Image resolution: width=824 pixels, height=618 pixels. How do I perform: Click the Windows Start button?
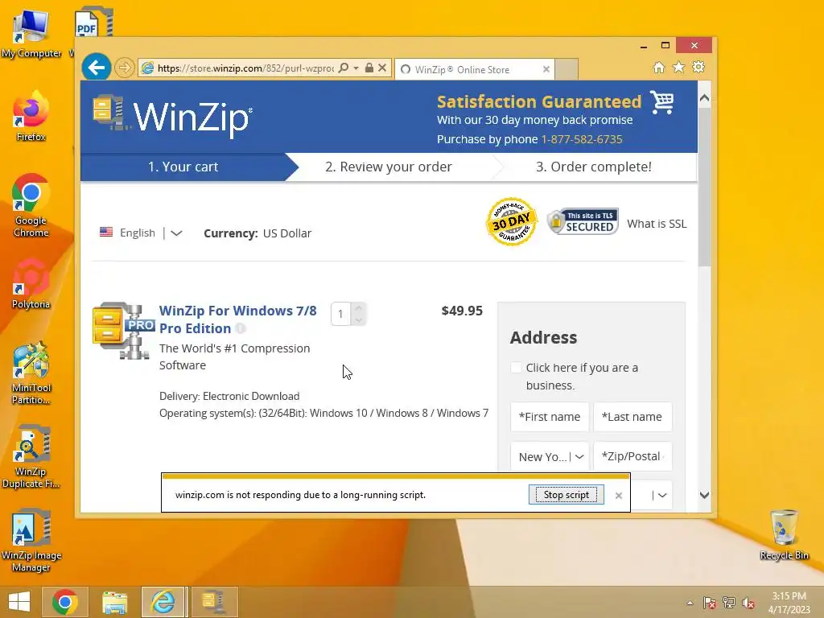(x=19, y=602)
